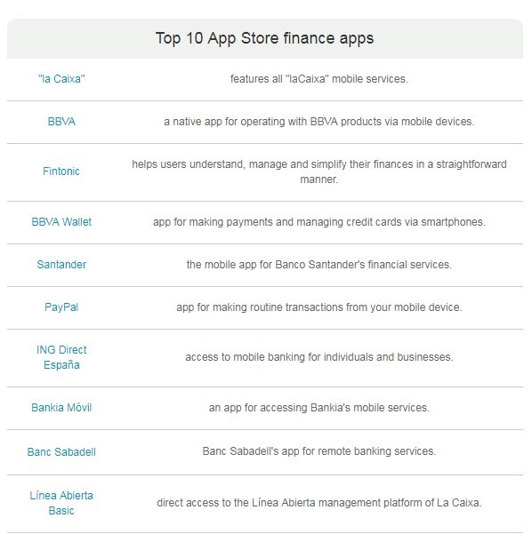Click the BBVA Wallet payments description
The width and height of the screenshot is (532, 542).
(x=319, y=221)
